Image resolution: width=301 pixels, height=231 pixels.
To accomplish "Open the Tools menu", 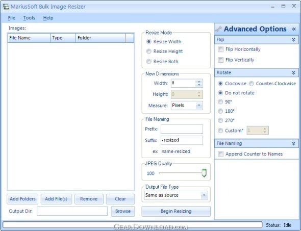I will [x=29, y=18].
